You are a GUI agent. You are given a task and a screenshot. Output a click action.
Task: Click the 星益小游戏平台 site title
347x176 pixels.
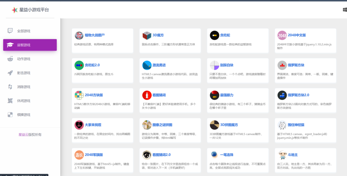point(34,10)
